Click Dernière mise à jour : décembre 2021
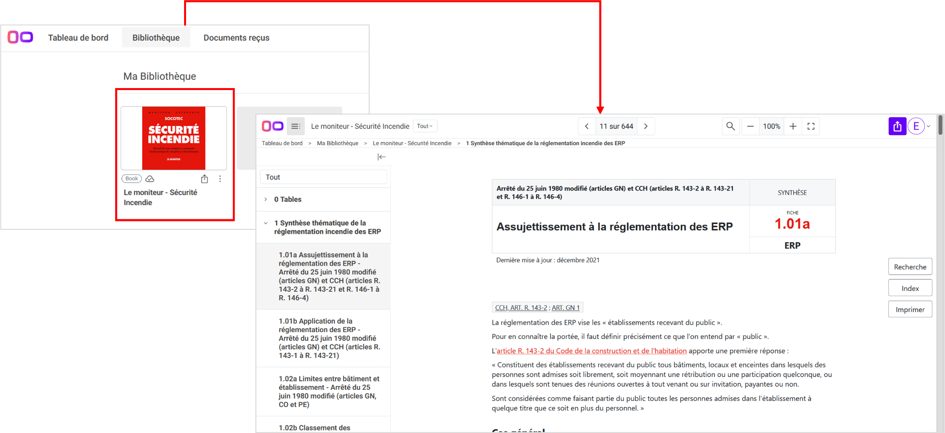 pyautogui.click(x=548, y=260)
